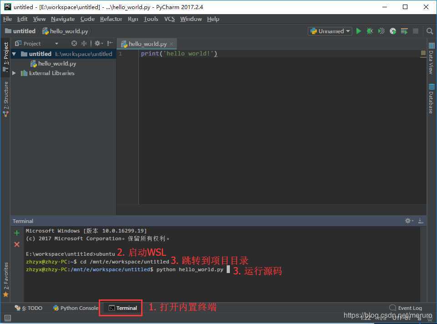
Task: Close the terminal session with red X
Action: [x=17, y=244]
